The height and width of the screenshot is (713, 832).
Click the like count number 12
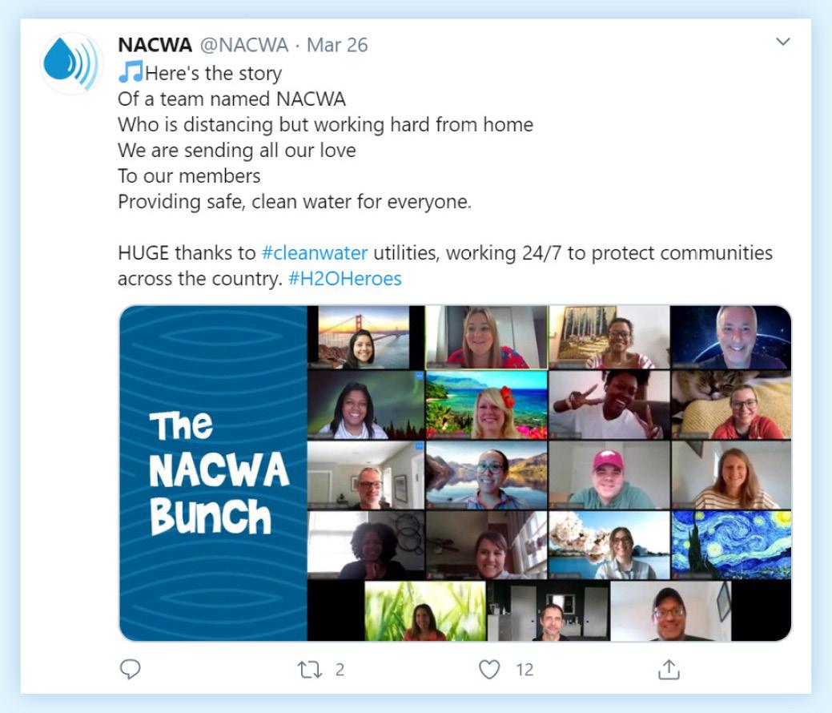click(x=525, y=670)
